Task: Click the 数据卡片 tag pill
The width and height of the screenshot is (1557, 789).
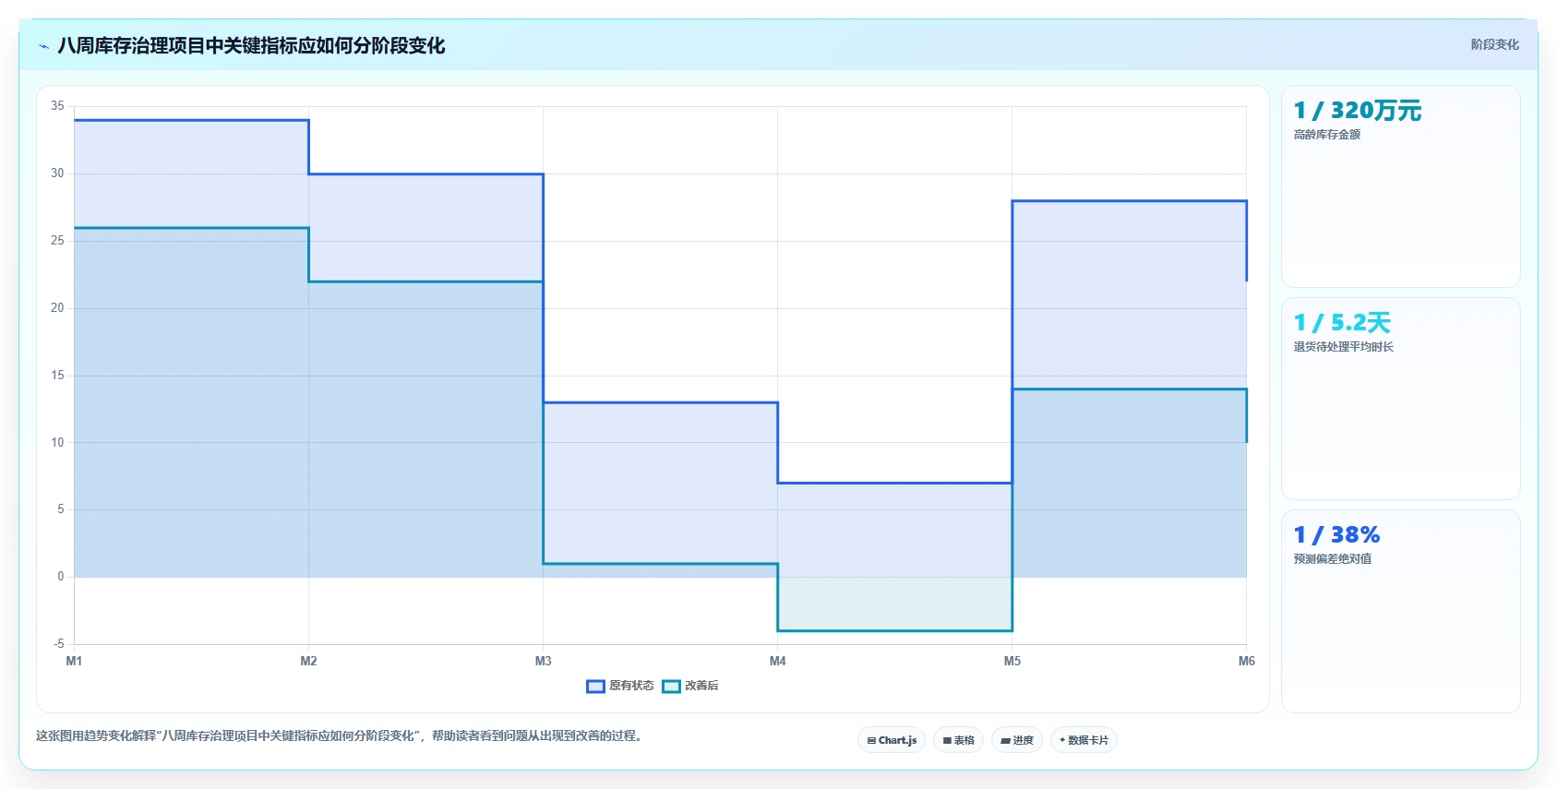Action: point(1084,740)
